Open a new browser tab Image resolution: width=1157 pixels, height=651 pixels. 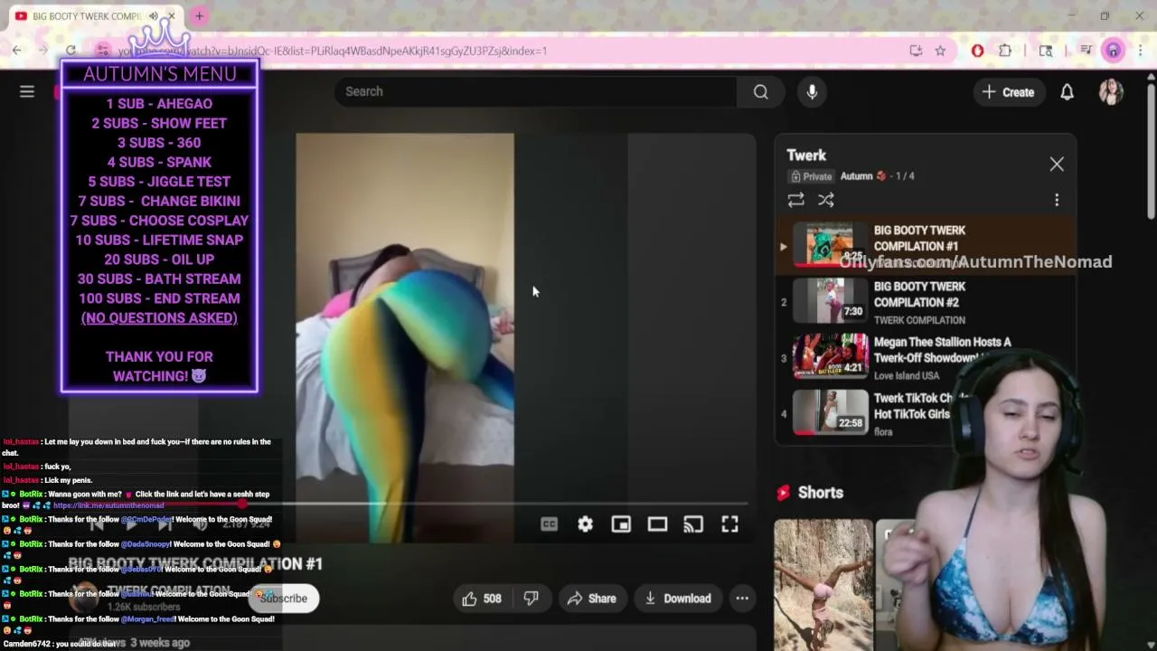coord(199,15)
